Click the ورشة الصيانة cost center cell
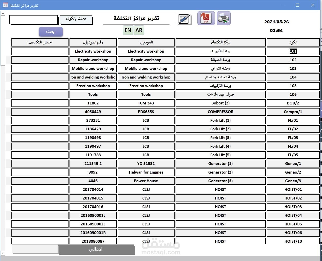Viewport: 322px width, 261px height. click(x=221, y=60)
